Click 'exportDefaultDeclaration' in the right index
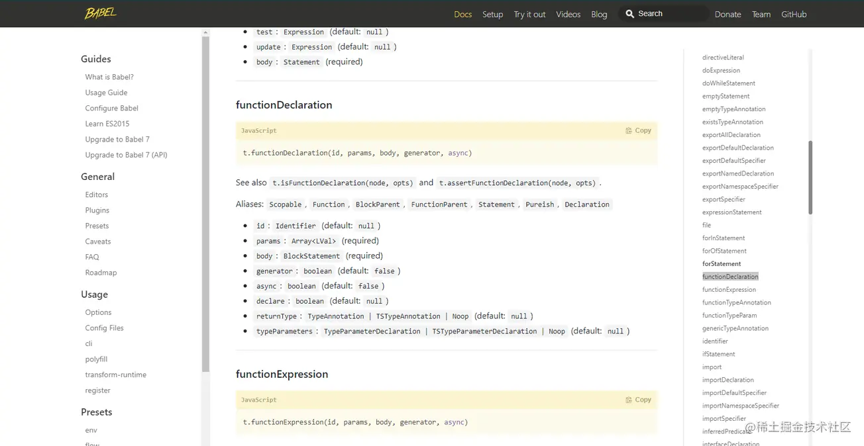Viewport: 864px width, 446px height. click(x=739, y=147)
